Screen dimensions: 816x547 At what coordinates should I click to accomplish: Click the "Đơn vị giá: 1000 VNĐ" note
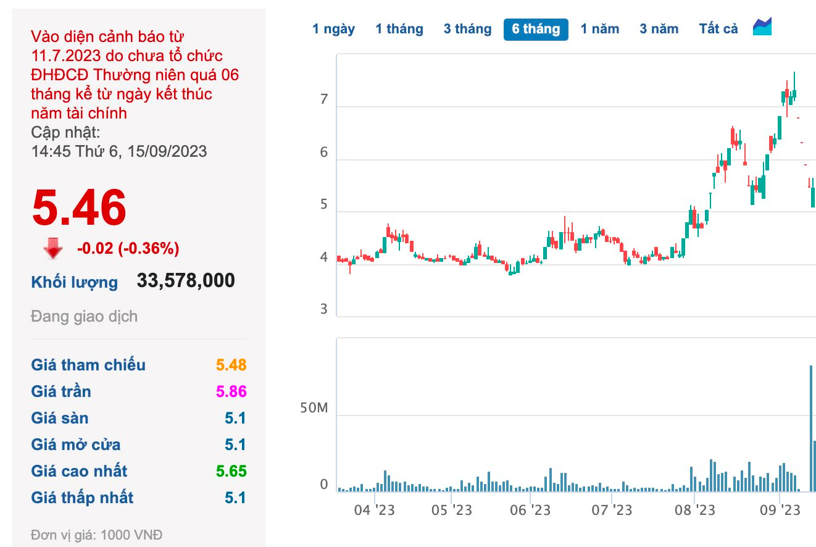(96, 535)
